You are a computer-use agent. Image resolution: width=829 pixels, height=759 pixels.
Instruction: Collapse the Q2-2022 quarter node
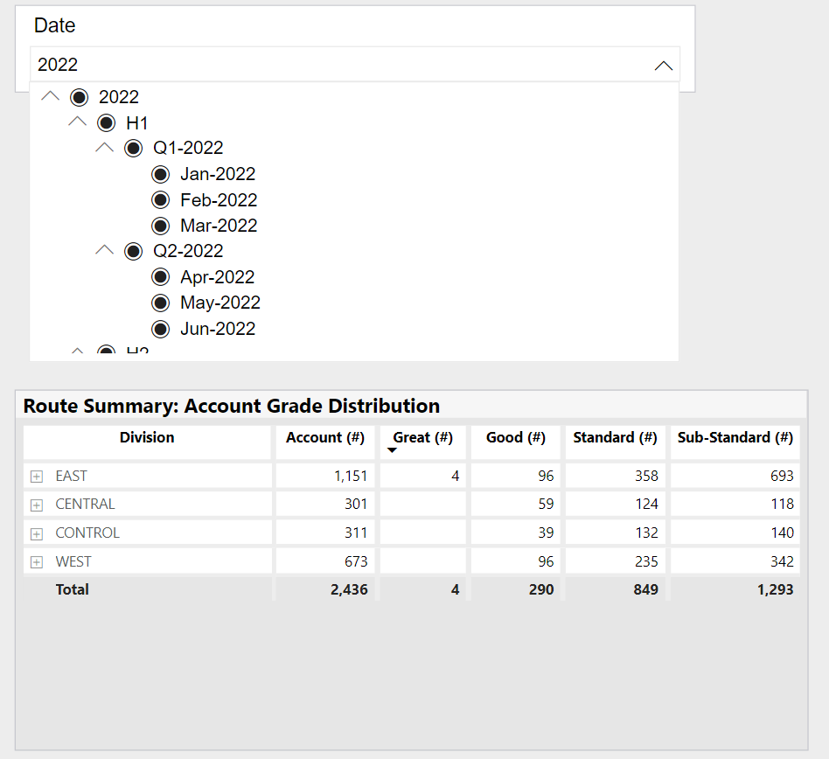pos(104,250)
